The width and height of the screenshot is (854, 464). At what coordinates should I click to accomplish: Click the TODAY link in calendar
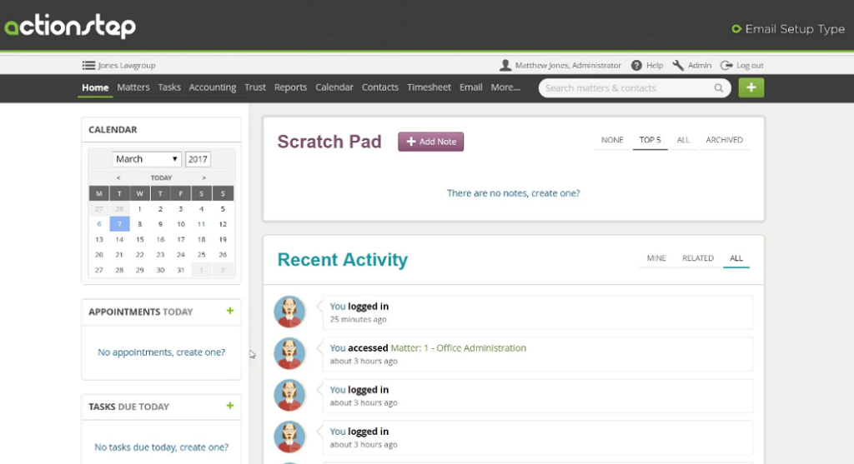161,178
